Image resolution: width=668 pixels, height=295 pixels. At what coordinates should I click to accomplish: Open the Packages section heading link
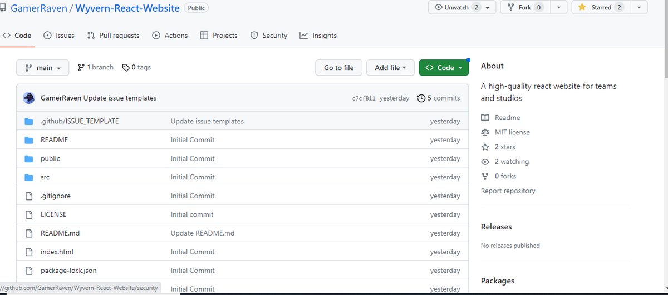[498, 281]
